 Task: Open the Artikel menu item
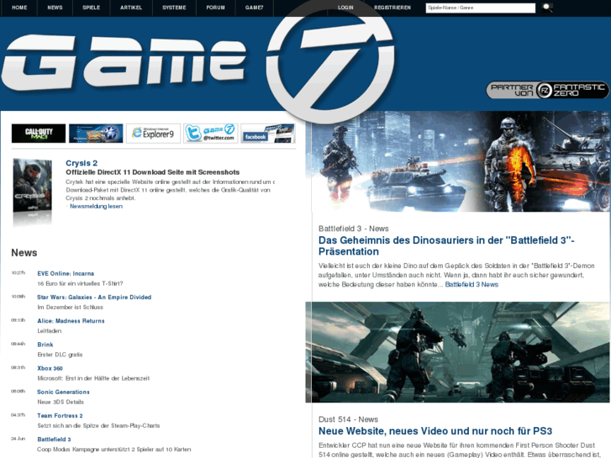(x=131, y=8)
